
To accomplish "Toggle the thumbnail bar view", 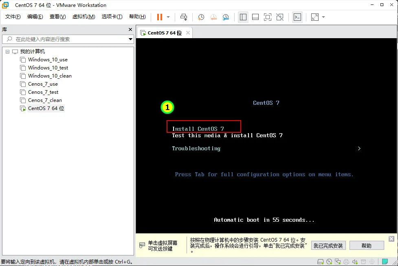I will coord(255,17).
